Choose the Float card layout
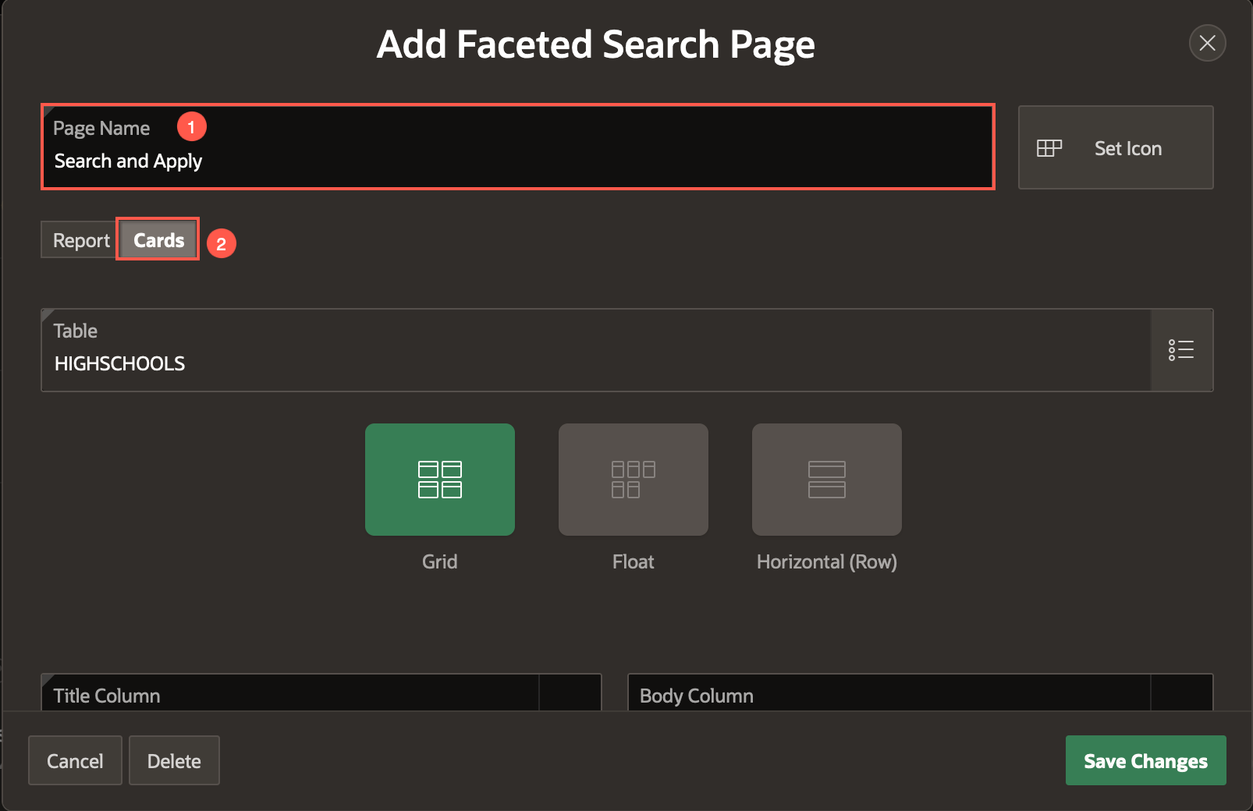1253x811 pixels. pyautogui.click(x=634, y=480)
